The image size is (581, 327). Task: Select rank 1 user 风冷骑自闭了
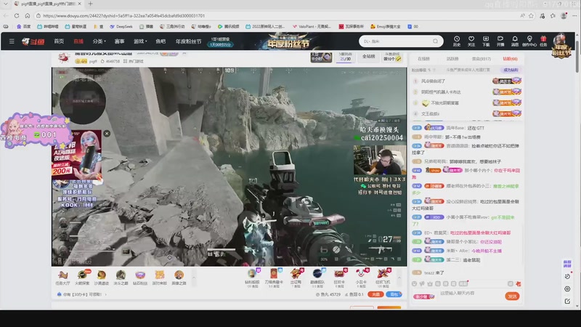tap(433, 81)
